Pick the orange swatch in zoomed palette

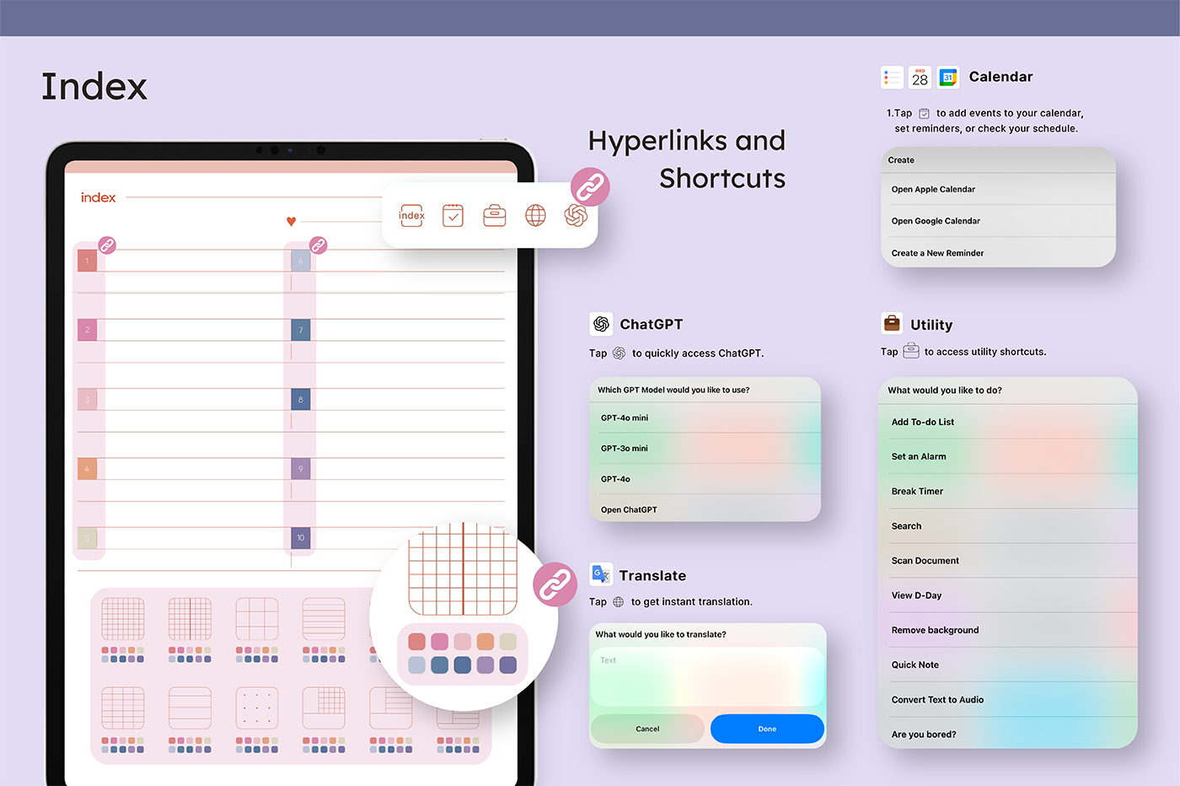click(485, 642)
